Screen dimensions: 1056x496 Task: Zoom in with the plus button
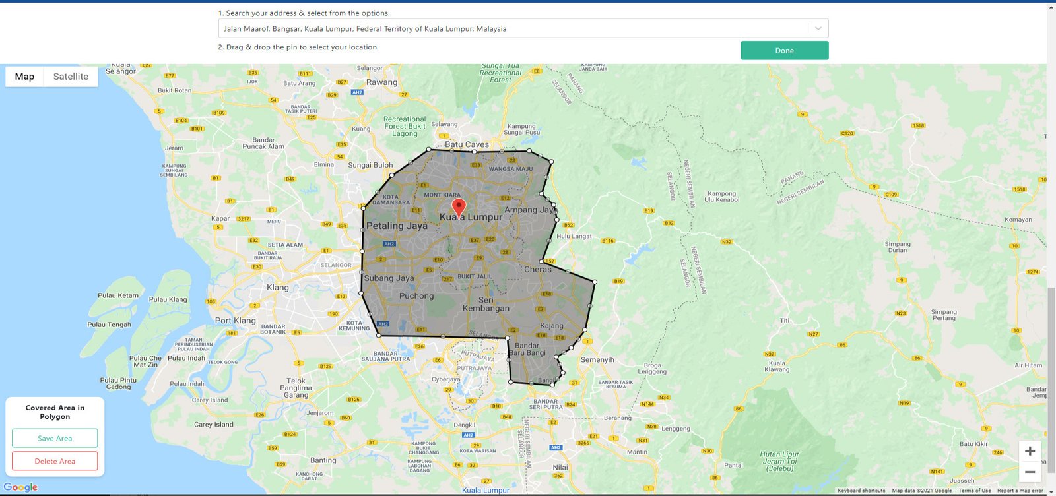tap(1030, 451)
